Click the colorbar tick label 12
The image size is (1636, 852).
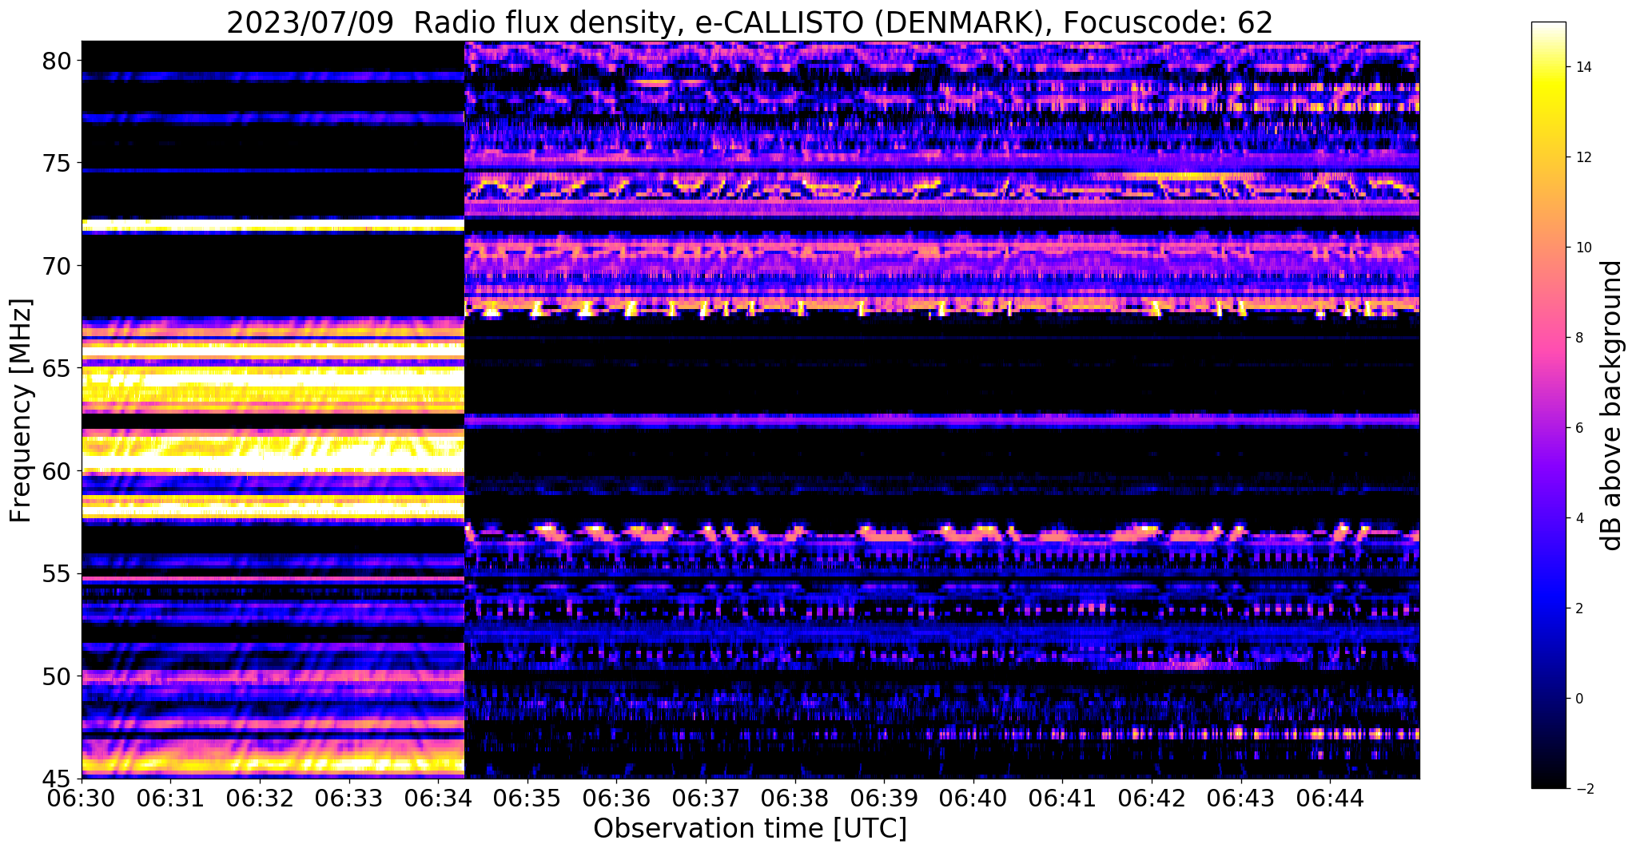(1582, 157)
